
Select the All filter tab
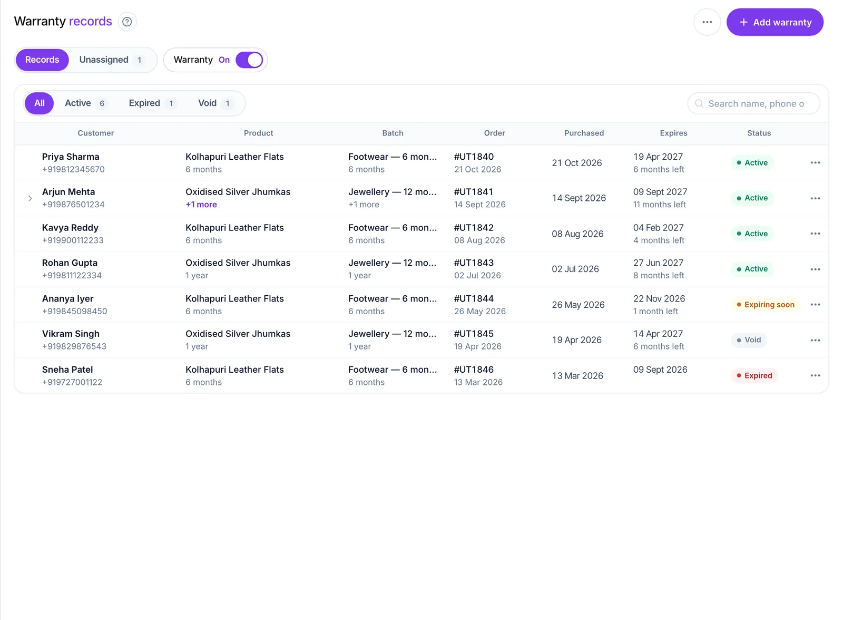click(x=40, y=103)
